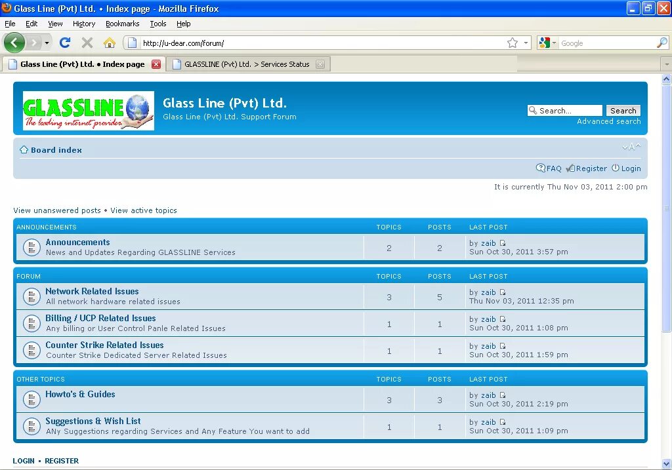
Task: Change font size with the A icon
Action: tap(631, 147)
